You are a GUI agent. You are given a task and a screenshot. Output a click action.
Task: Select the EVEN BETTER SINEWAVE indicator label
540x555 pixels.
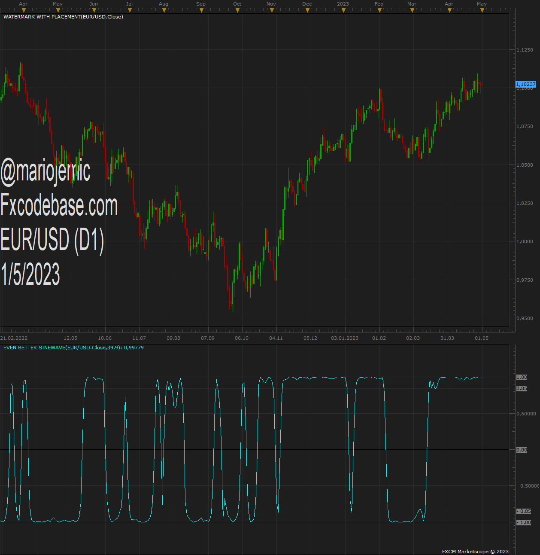point(73,348)
